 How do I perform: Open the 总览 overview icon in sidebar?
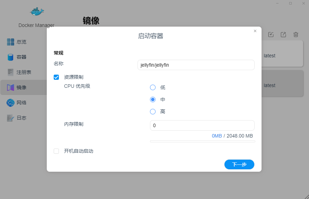(x=11, y=42)
